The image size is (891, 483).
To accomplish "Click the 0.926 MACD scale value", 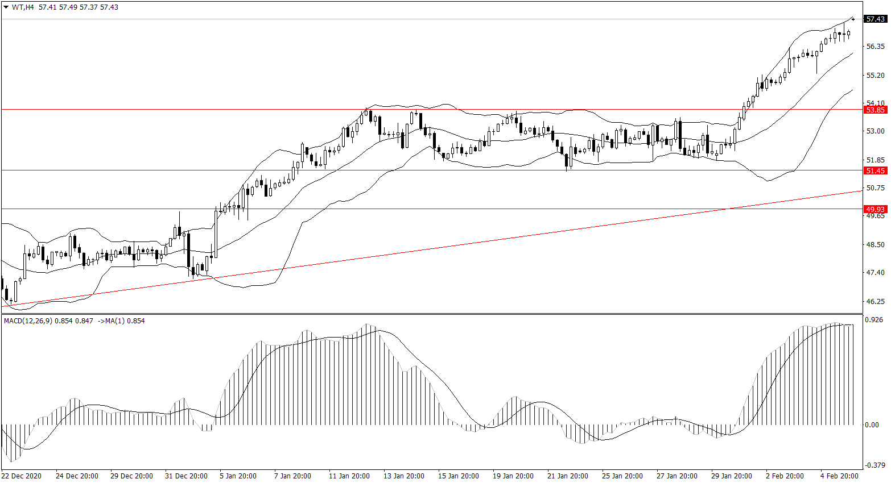I will [874, 320].
